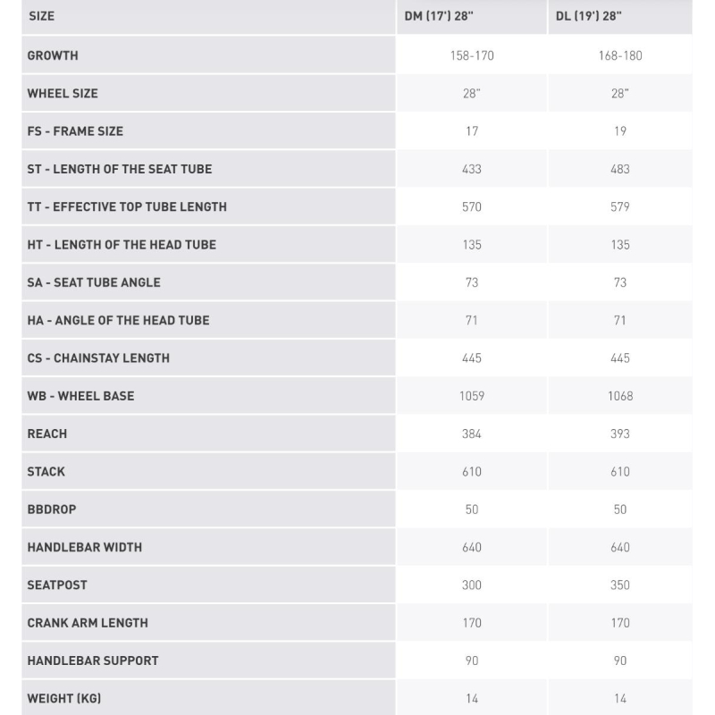
Task: Click the SIZE header cell
Action: pos(208,16)
